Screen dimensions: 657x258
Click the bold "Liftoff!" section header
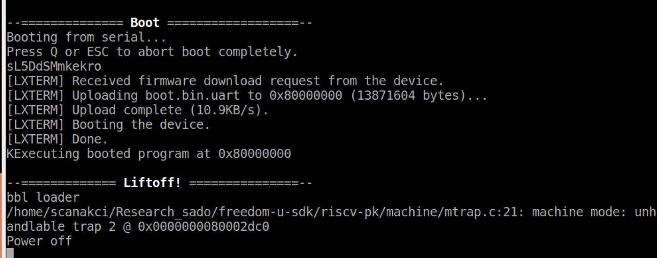(x=152, y=183)
